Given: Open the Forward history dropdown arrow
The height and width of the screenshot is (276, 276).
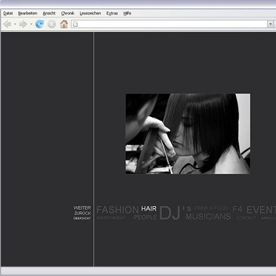Looking at the screenshot, I should [31, 24].
